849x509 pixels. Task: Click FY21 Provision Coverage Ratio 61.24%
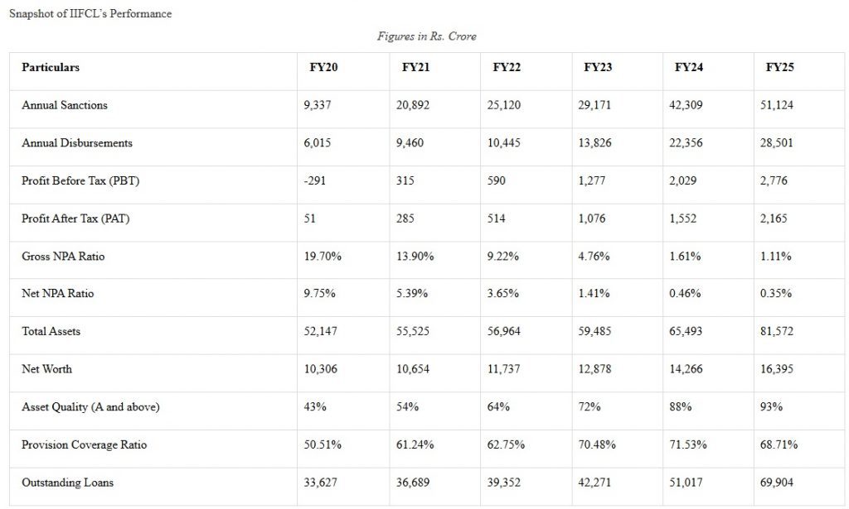click(x=415, y=444)
